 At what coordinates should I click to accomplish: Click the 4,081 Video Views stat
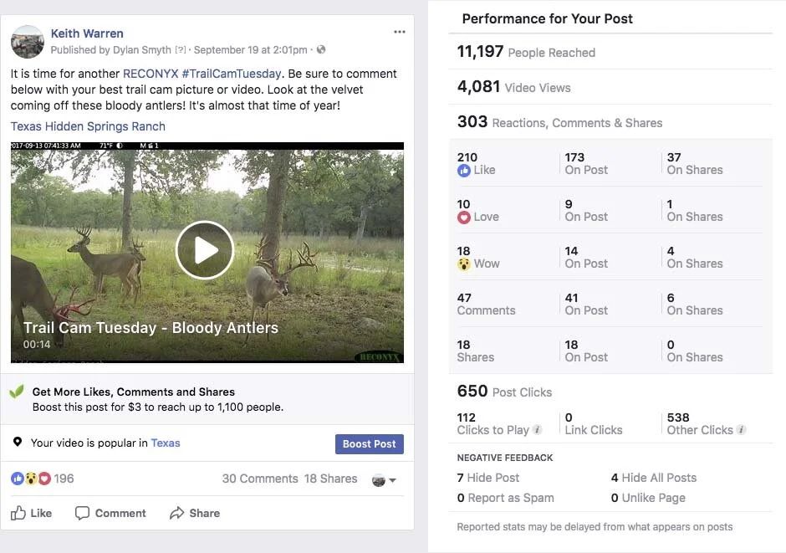513,87
